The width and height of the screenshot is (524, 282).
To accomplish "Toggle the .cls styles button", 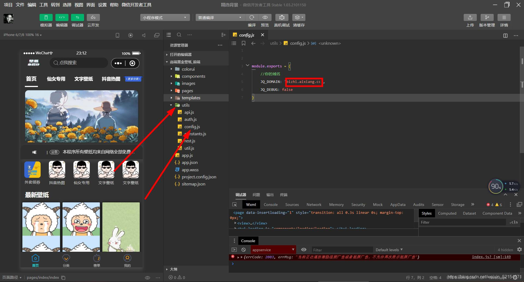I will pyautogui.click(x=514, y=222).
